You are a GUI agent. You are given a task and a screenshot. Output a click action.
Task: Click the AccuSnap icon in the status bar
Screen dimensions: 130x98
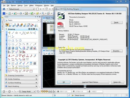point(55,95)
